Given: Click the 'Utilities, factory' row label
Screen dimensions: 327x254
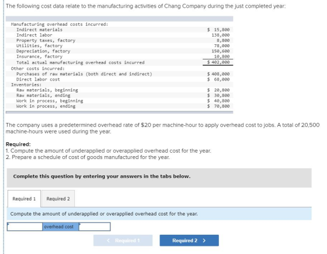Looking at the screenshot, I should [40, 46].
